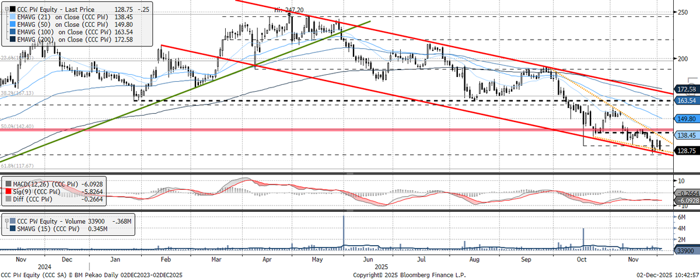Viewport: 700px width, 279px height.
Task: Click the 163.54 price axis label
Action: pos(686,100)
